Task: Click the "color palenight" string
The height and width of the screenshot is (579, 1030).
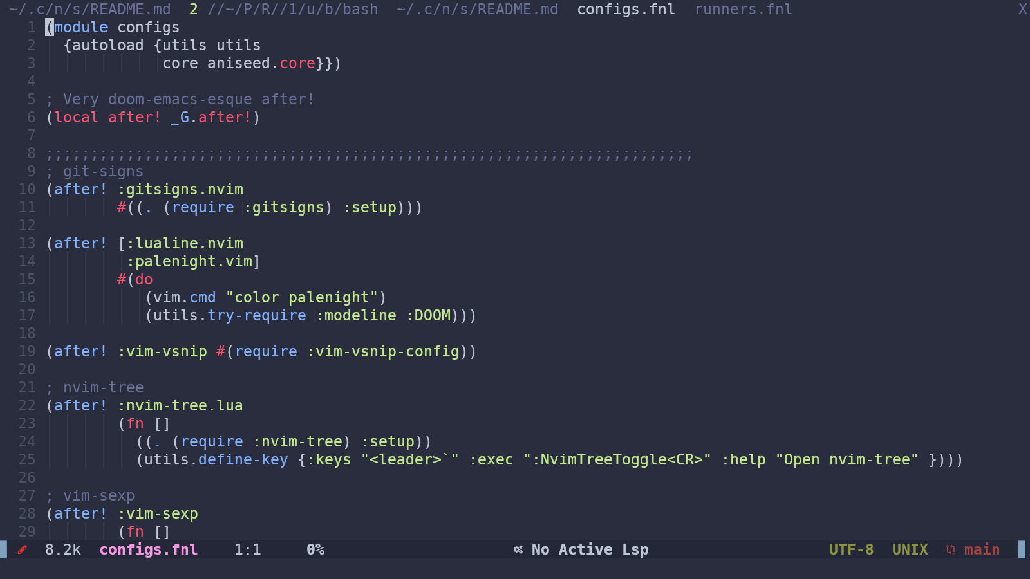Action: click(302, 297)
